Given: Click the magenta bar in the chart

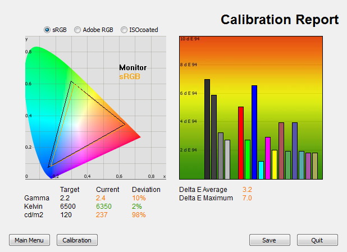Looking at the screenshot, I should pos(268,158).
